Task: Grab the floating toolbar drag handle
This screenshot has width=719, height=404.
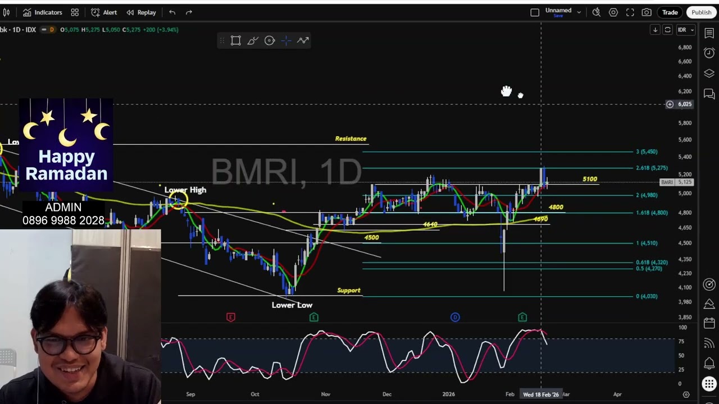Action: point(222,40)
